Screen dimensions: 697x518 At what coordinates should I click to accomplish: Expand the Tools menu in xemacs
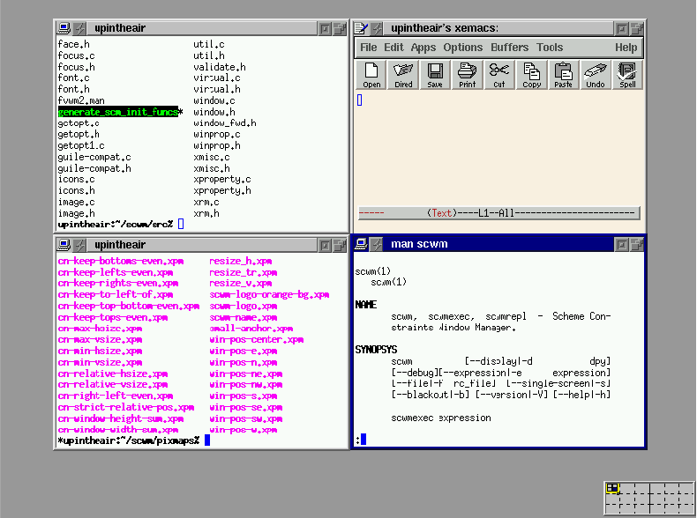click(550, 48)
